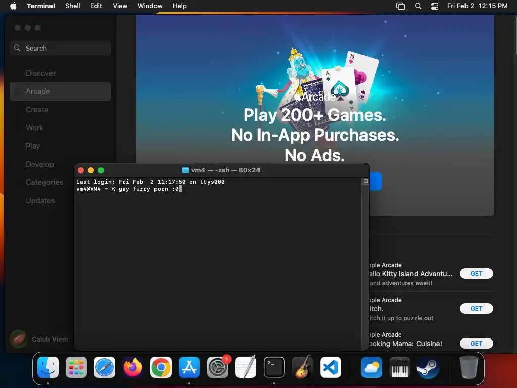Viewport: 517px width, 388px height.
Task: Click the Terminal command prompt line
Action: tap(129, 189)
